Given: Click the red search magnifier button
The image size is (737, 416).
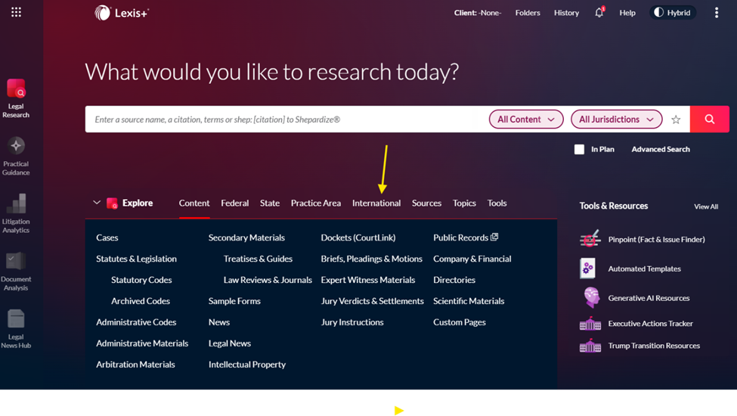Looking at the screenshot, I should tap(710, 120).
